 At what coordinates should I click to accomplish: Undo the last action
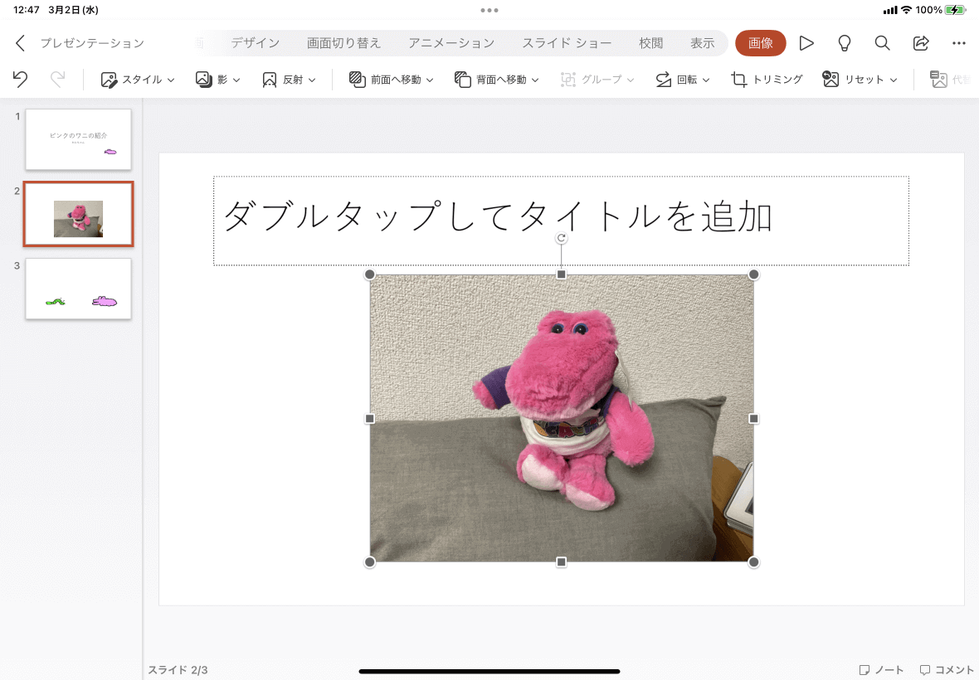click(x=20, y=80)
